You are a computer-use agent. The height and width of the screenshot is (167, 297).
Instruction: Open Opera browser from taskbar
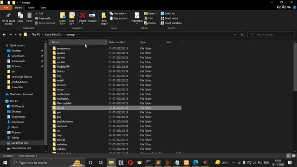130,163
